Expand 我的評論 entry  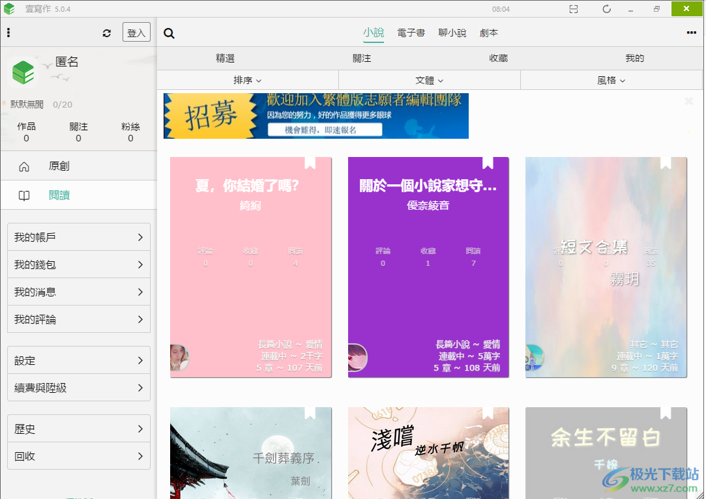point(79,319)
